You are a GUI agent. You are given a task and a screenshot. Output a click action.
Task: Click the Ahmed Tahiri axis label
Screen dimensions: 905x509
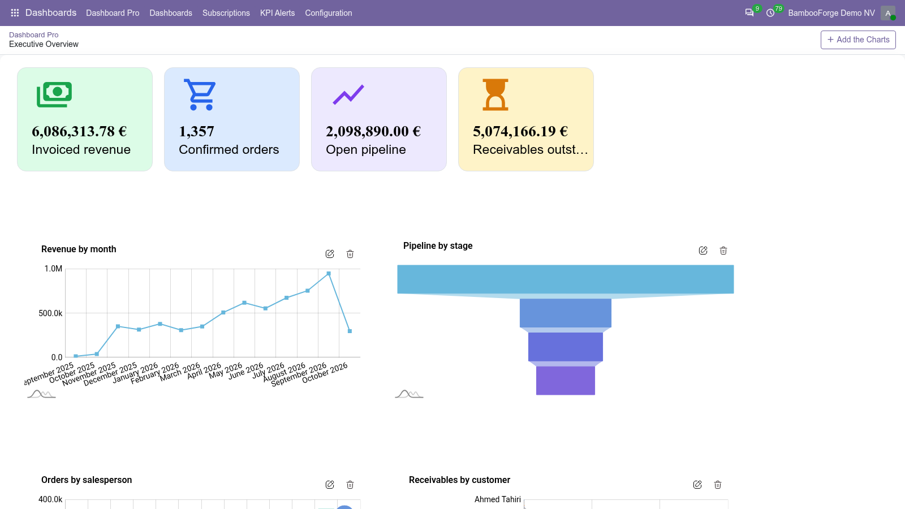pyautogui.click(x=498, y=499)
